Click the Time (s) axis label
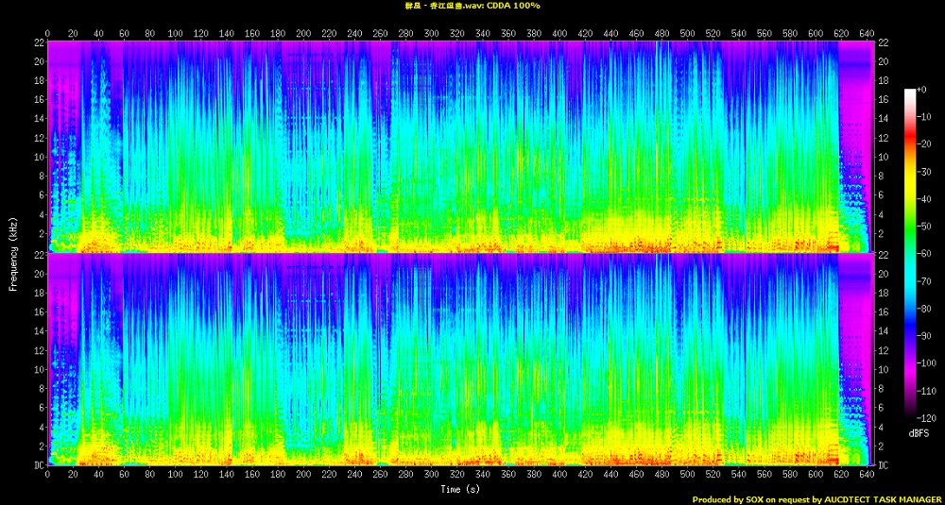945x505 pixels. coord(458,489)
